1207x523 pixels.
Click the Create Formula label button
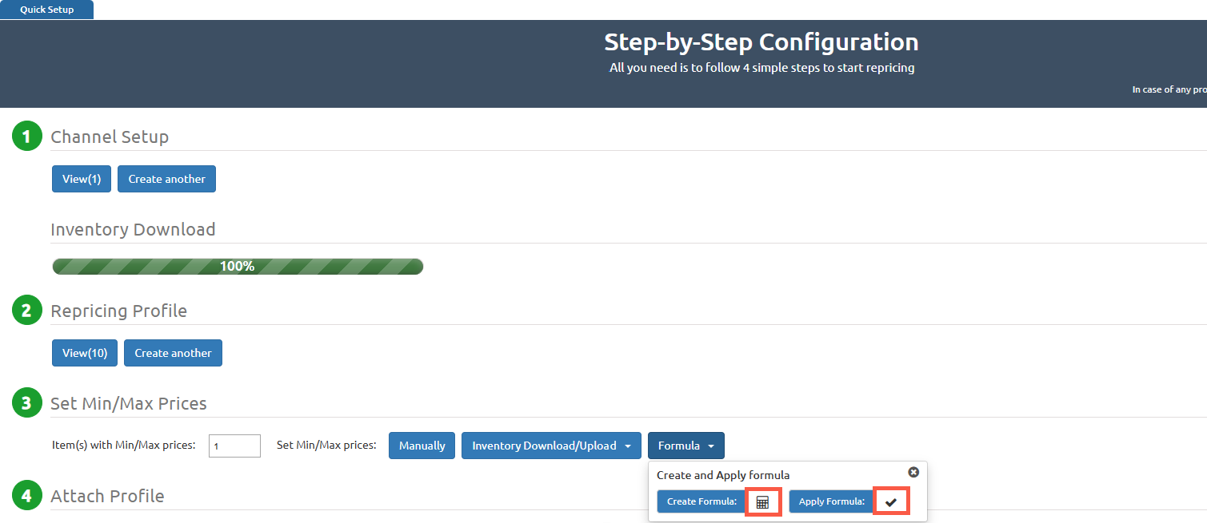(701, 501)
